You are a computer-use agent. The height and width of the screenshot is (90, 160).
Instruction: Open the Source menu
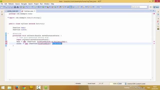17,4
